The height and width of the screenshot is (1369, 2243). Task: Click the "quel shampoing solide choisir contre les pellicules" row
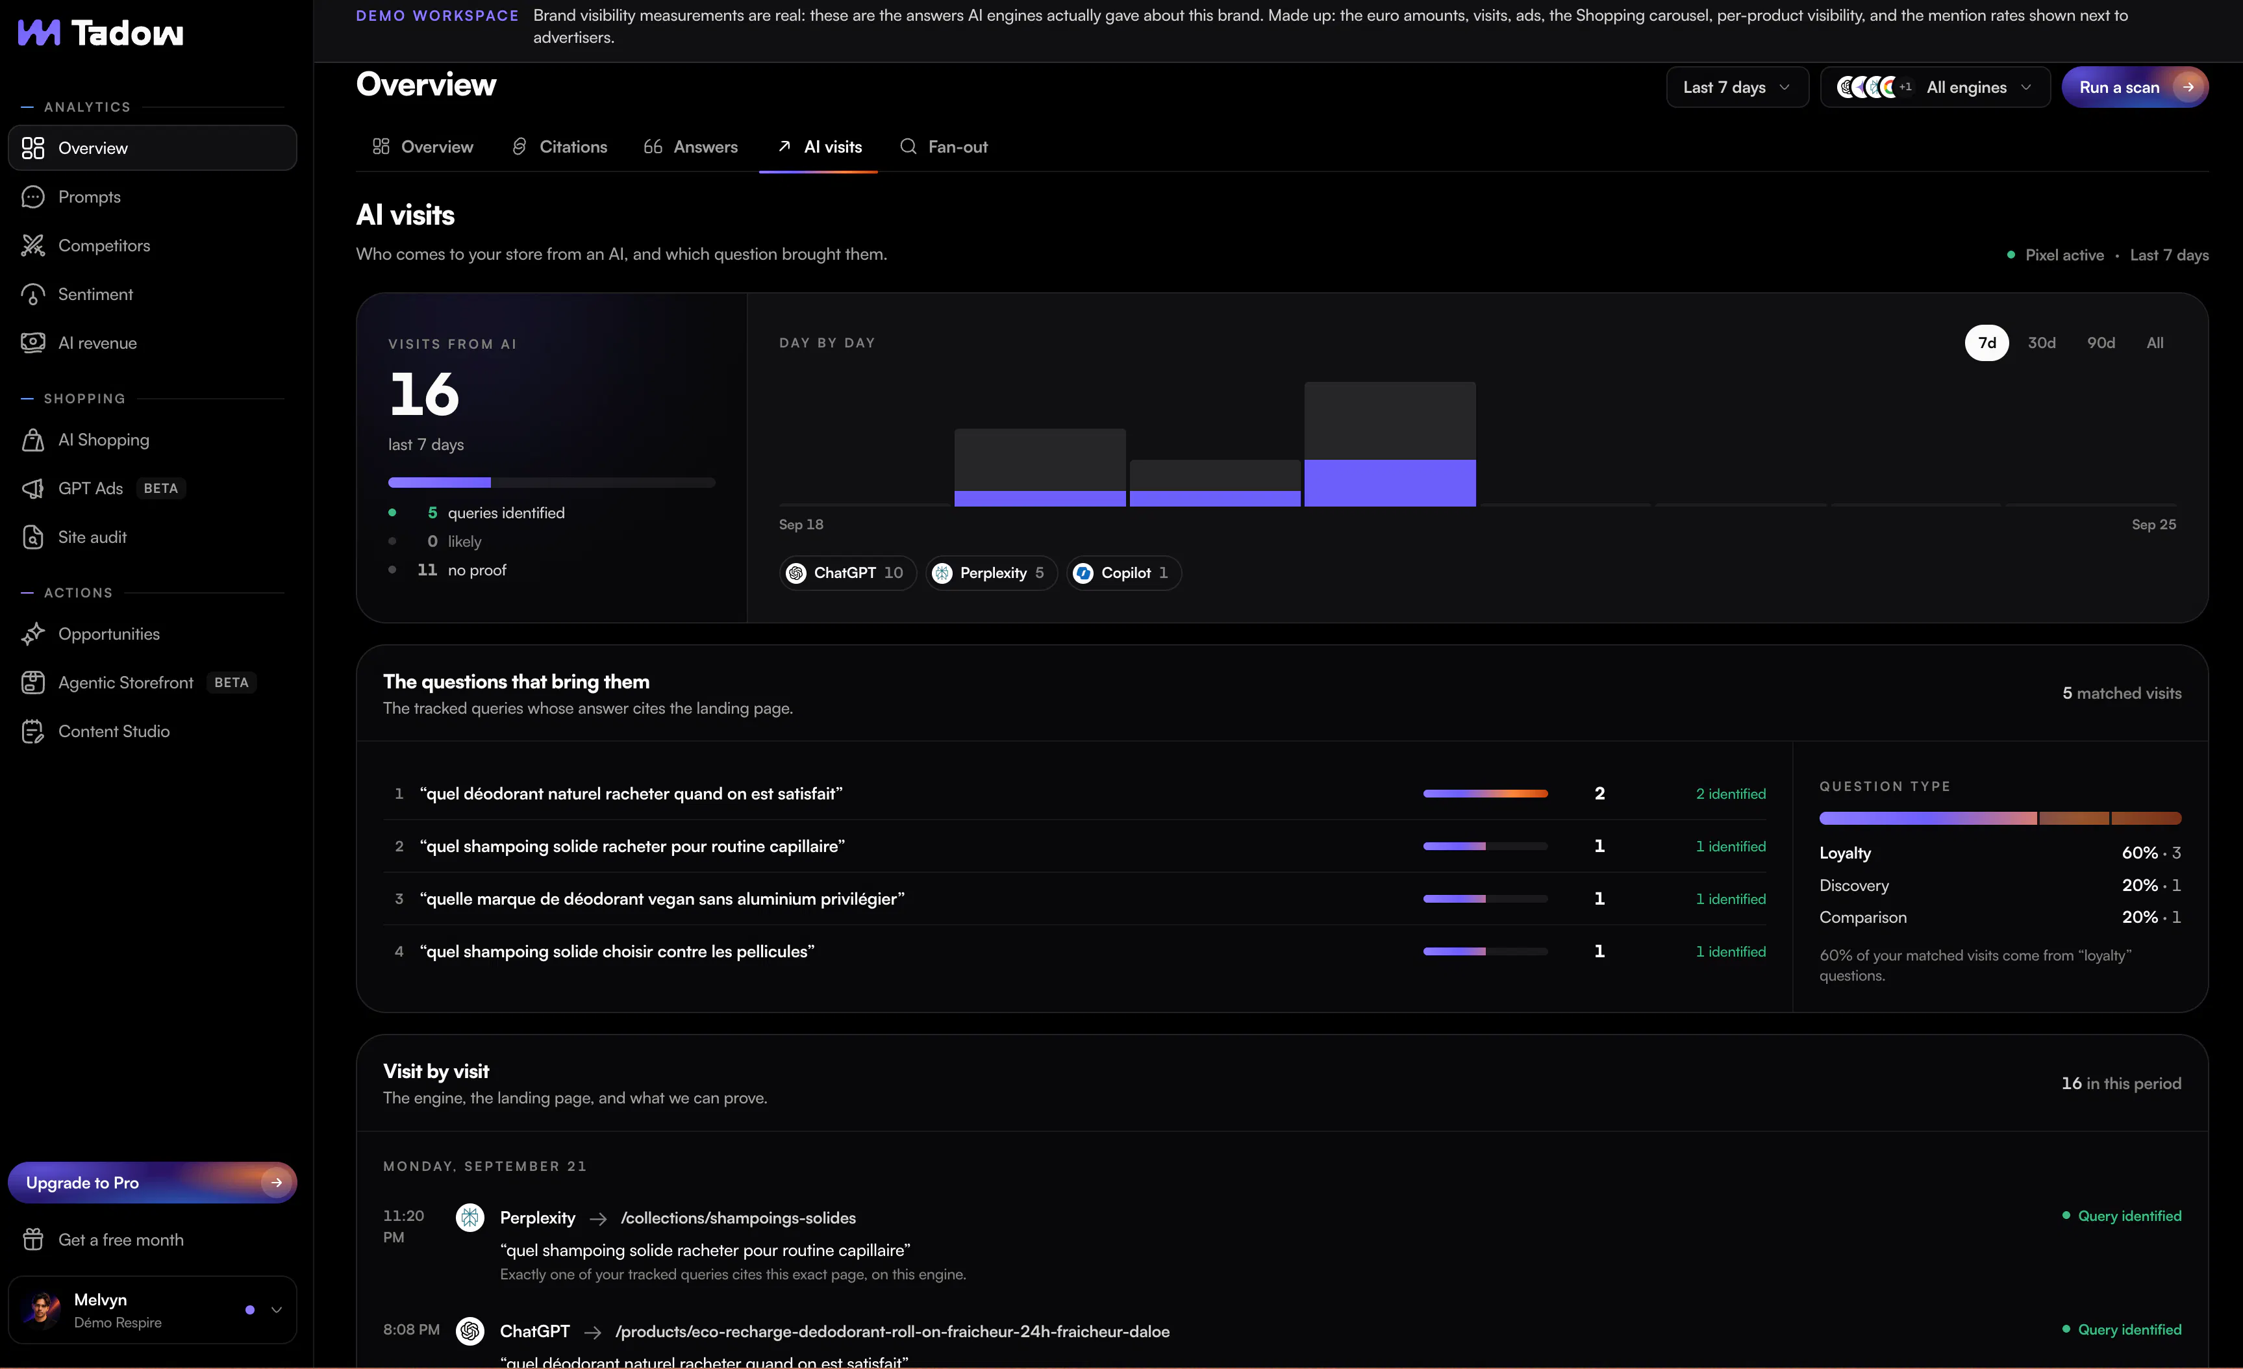click(1074, 951)
